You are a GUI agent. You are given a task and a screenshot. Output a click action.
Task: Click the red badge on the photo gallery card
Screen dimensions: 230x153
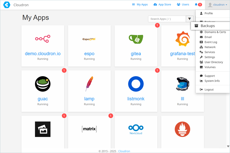pyautogui.click(x=64, y=116)
